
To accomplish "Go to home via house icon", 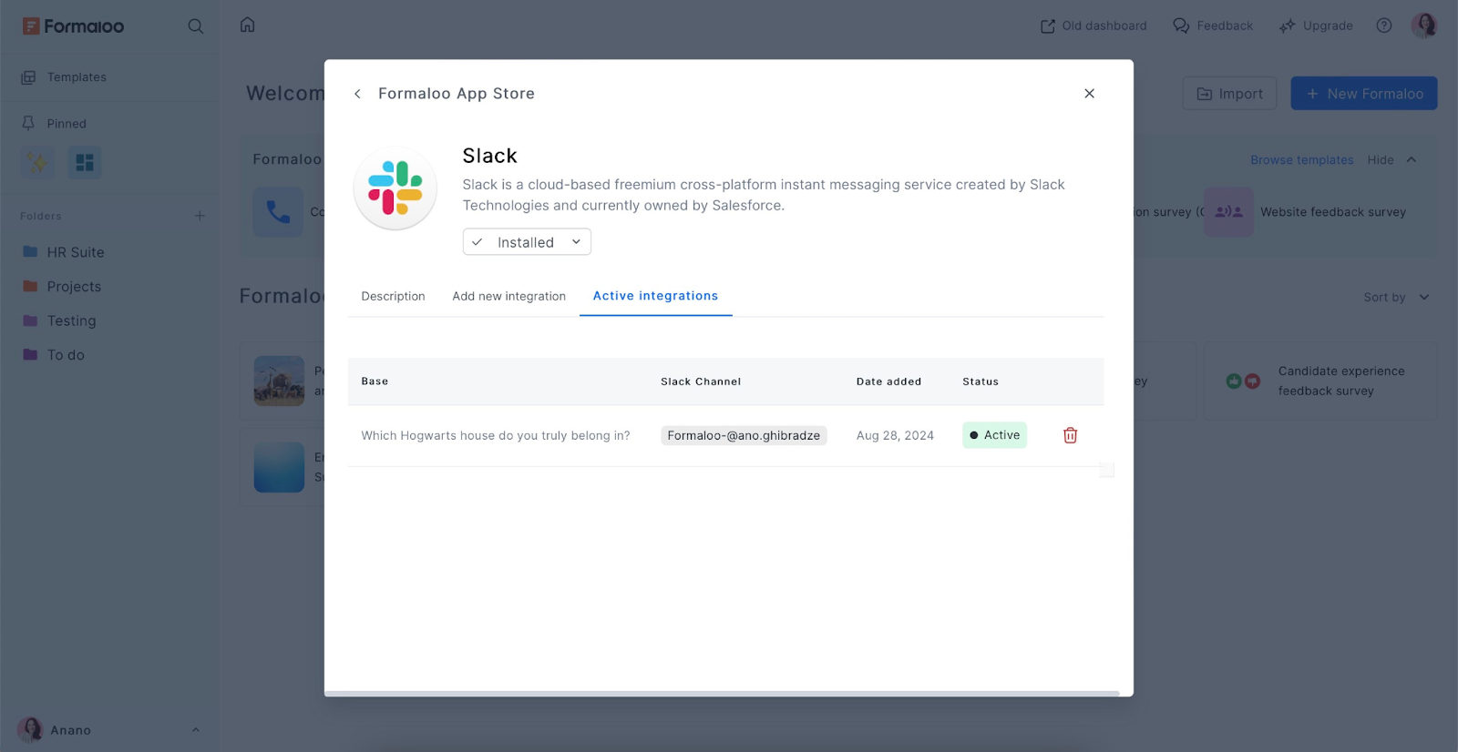I will 247,25.
